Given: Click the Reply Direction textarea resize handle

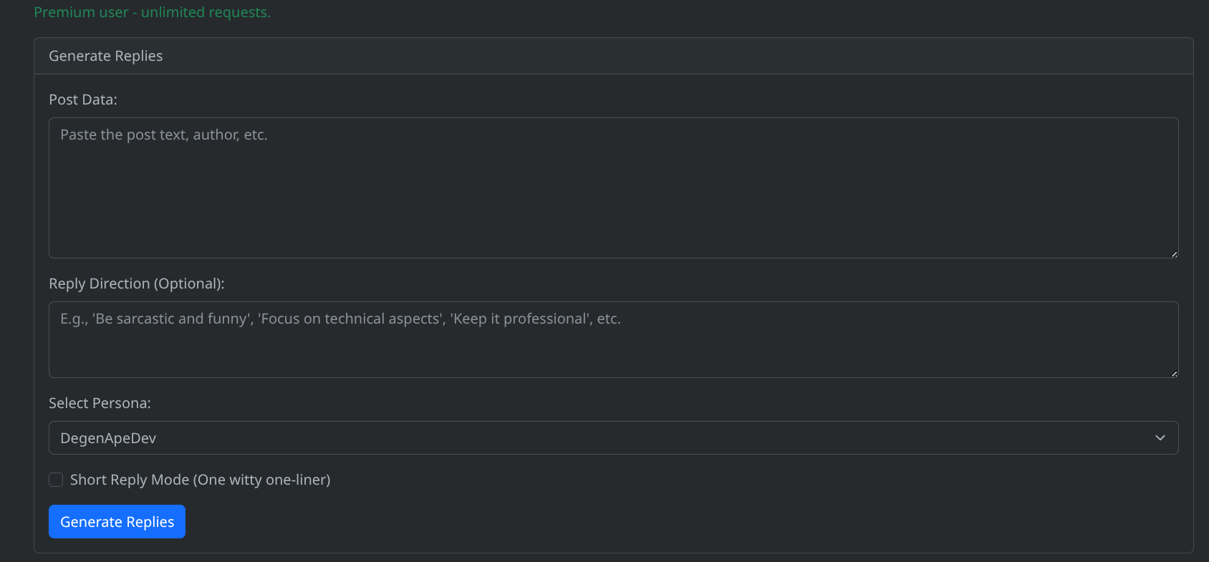Looking at the screenshot, I should 1173,372.
